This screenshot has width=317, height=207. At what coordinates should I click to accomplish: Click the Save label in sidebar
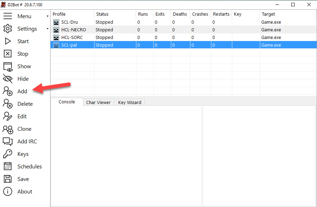[23, 179]
